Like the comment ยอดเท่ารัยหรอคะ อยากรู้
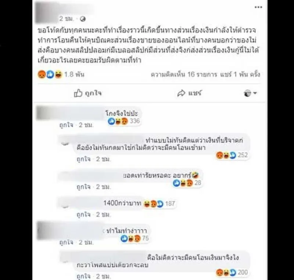The width and height of the screenshot is (294, 280). pyautogui.click(x=83, y=187)
